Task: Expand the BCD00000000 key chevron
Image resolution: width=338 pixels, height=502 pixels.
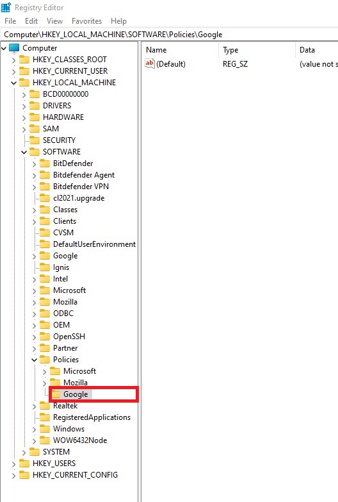Action: (24, 94)
